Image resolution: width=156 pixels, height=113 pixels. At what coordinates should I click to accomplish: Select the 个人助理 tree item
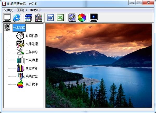click(x=31, y=60)
